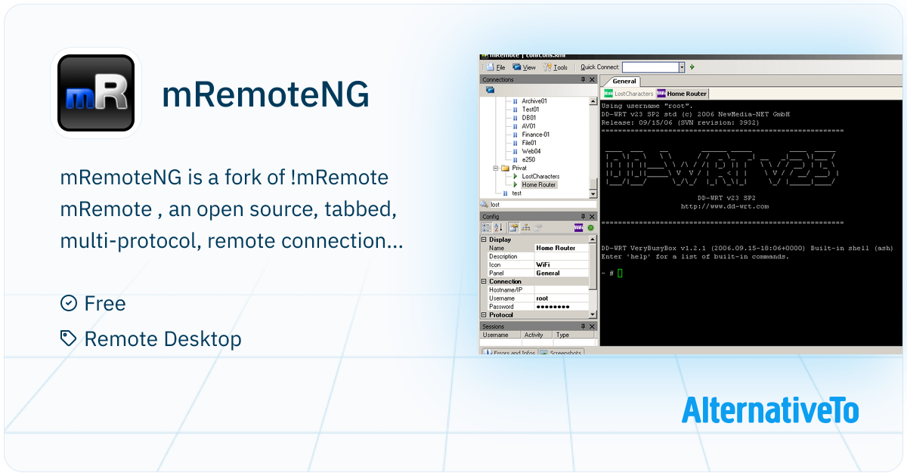Open the File menu
The width and height of the screenshot is (907, 476).
(x=496, y=67)
